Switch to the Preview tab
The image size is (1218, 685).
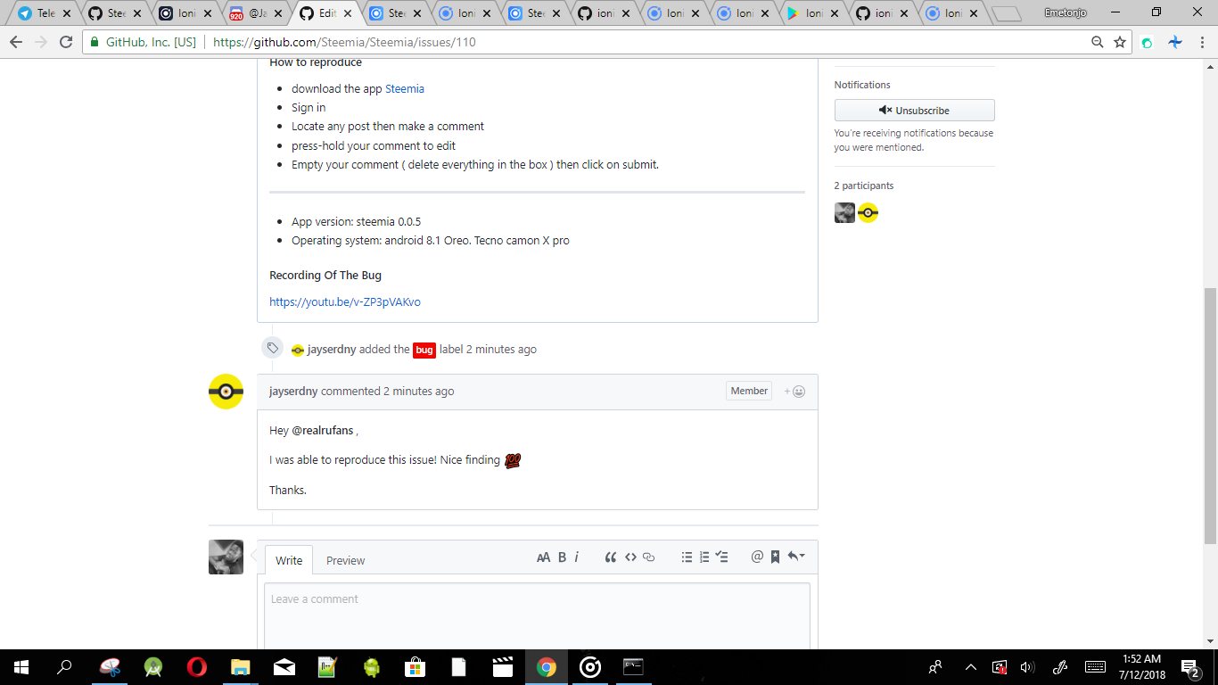(345, 561)
